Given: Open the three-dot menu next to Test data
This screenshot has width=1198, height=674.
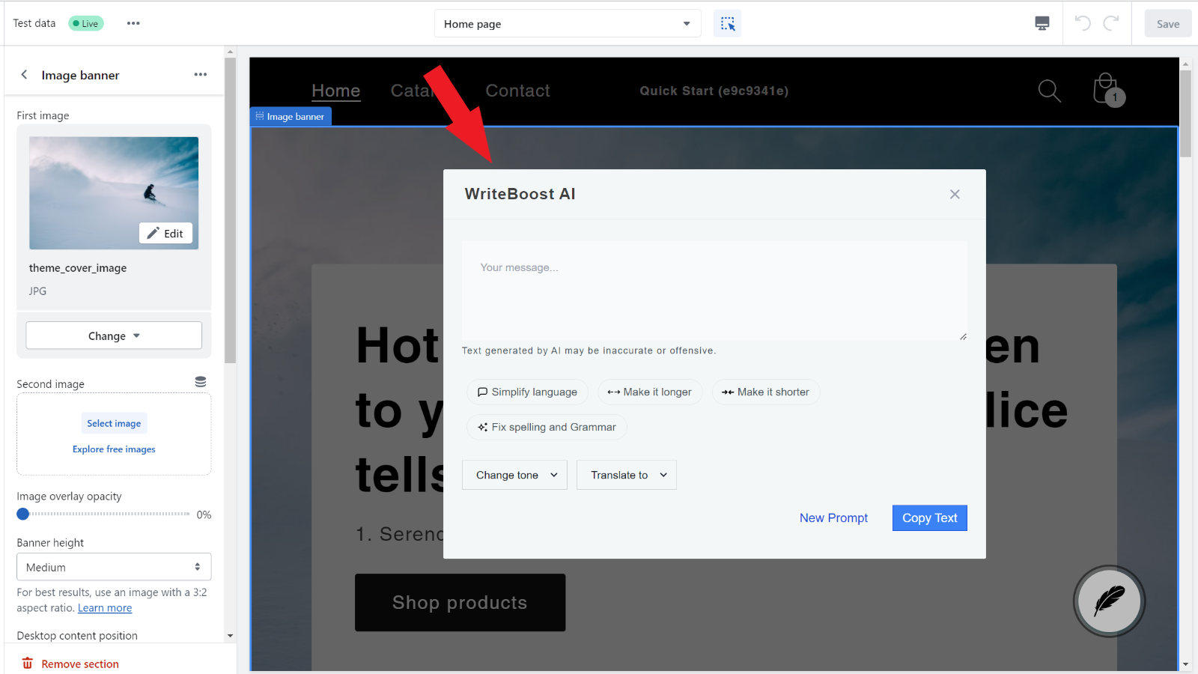Looking at the screenshot, I should (133, 23).
